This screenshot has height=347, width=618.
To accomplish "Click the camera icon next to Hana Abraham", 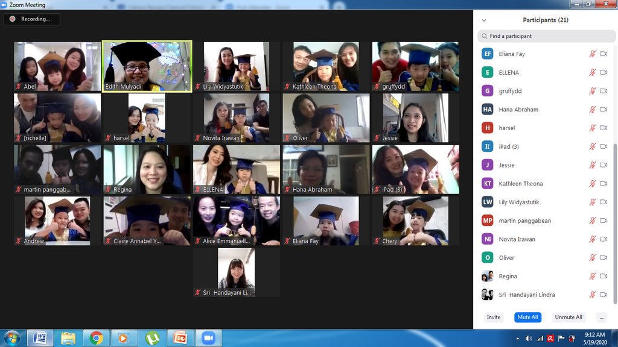I will point(603,110).
